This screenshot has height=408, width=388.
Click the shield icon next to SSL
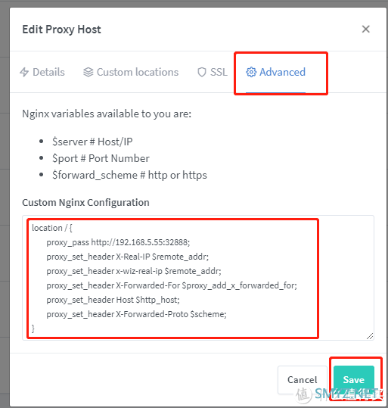click(x=202, y=72)
